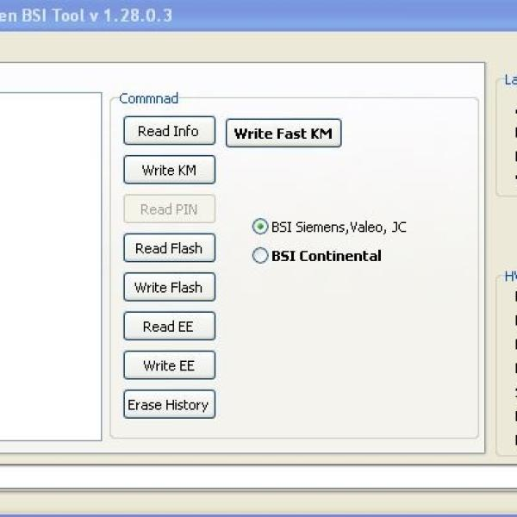Select the BSI Continental radio button

coord(260,256)
